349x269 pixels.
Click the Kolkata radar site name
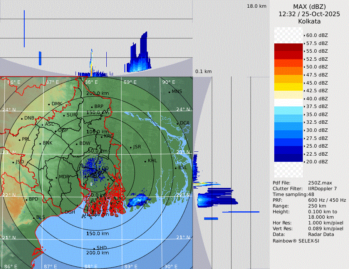[309, 21]
